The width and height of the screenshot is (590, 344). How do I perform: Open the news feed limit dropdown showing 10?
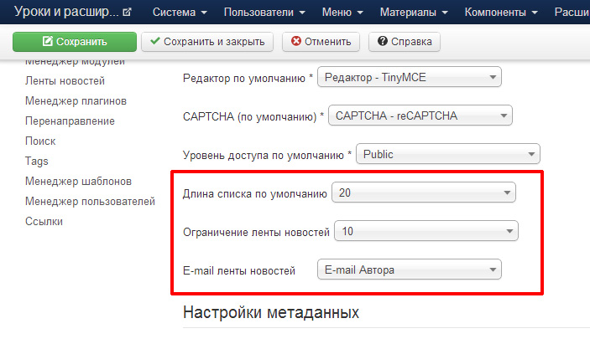click(426, 231)
